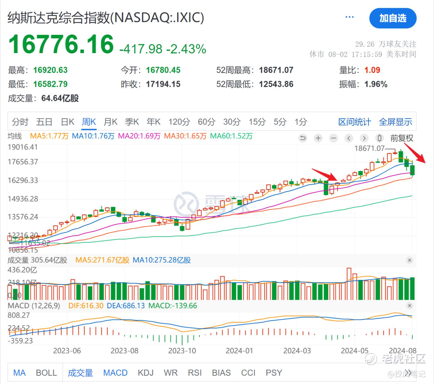Toggle the candlestick style icon
Image resolution: width=434 pixels, height=384 pixels.
coord(380,138)
